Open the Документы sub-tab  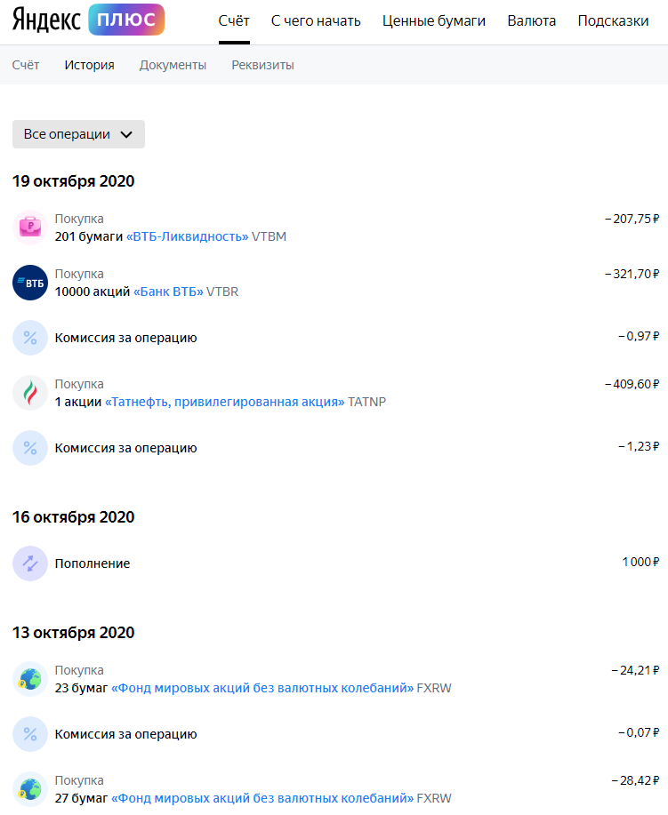(173, 65)
